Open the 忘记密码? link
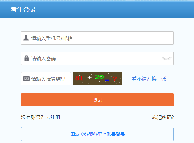 (163, 117)
